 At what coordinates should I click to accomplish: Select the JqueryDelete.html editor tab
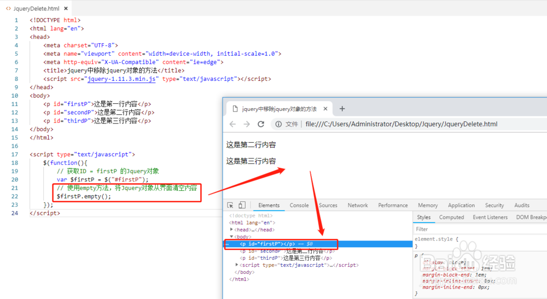pos(36,8)
